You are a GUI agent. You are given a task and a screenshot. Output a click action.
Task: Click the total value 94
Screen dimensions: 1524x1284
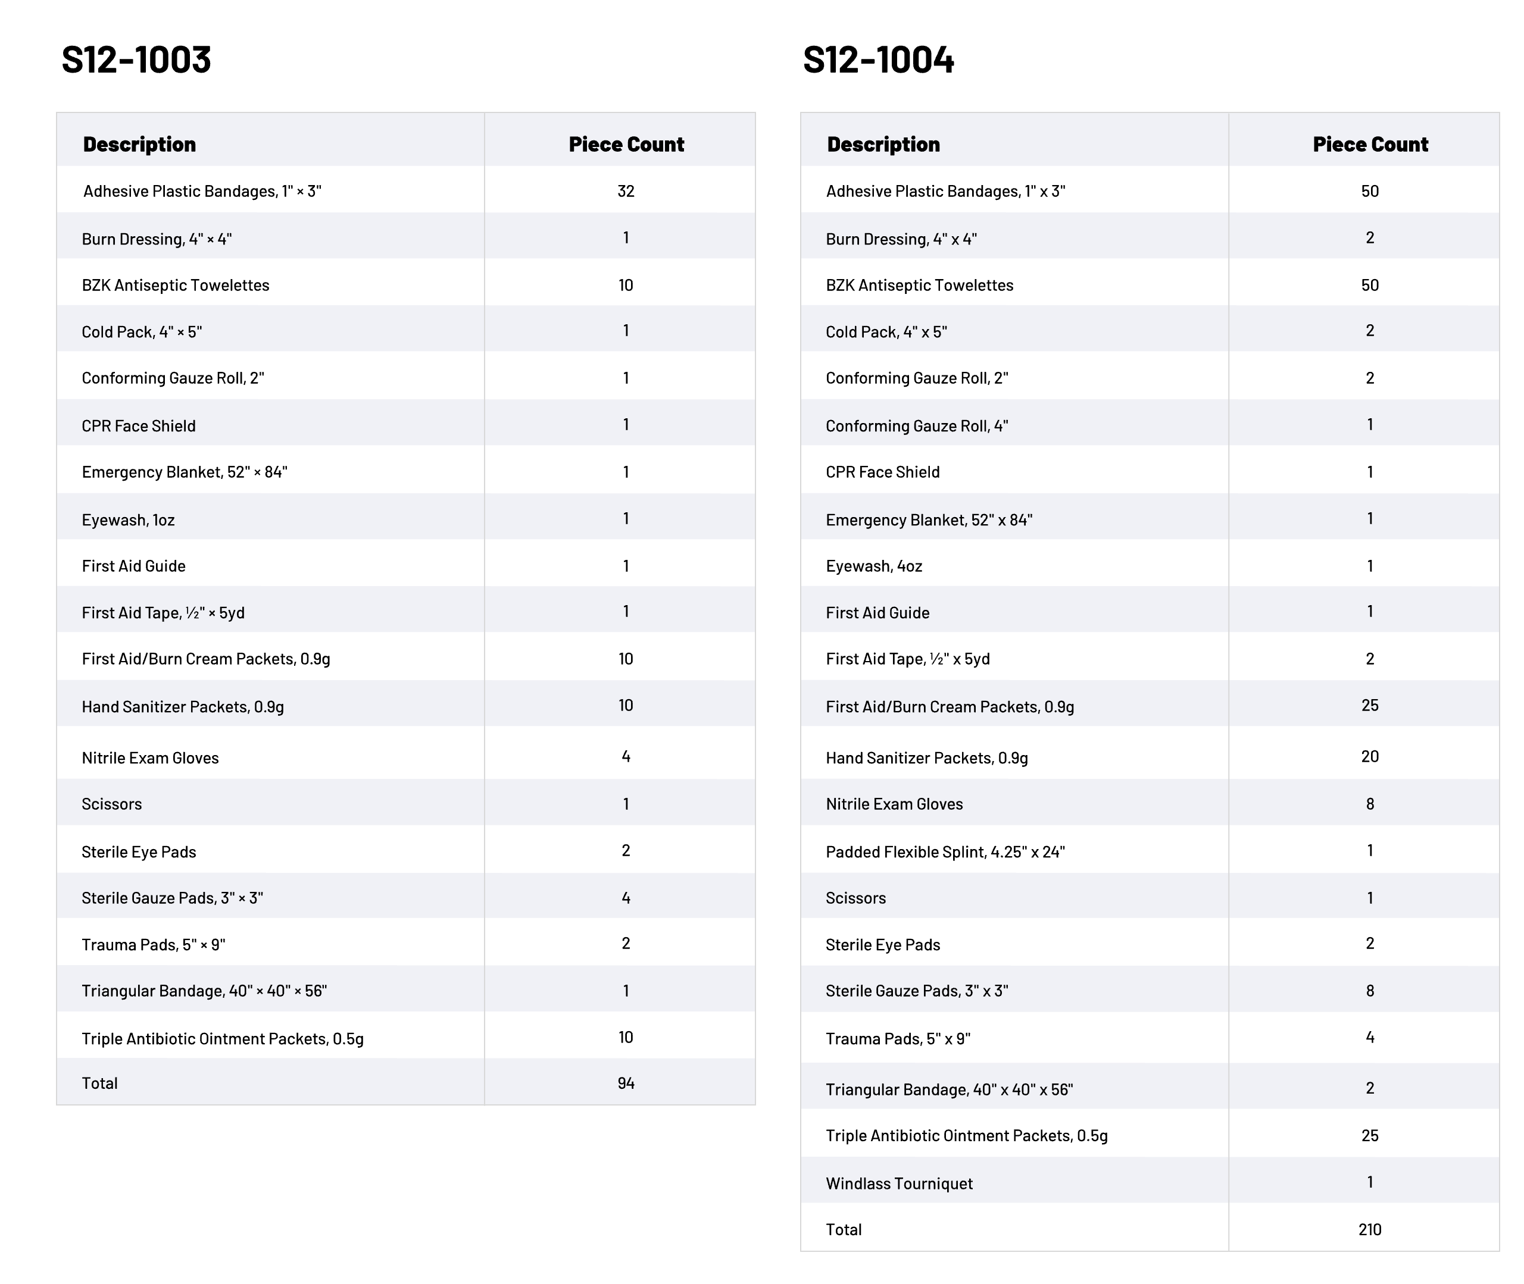click(x=626, y=1083)
